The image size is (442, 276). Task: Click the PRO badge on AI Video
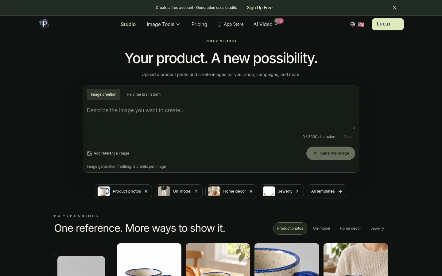[279, 21]
